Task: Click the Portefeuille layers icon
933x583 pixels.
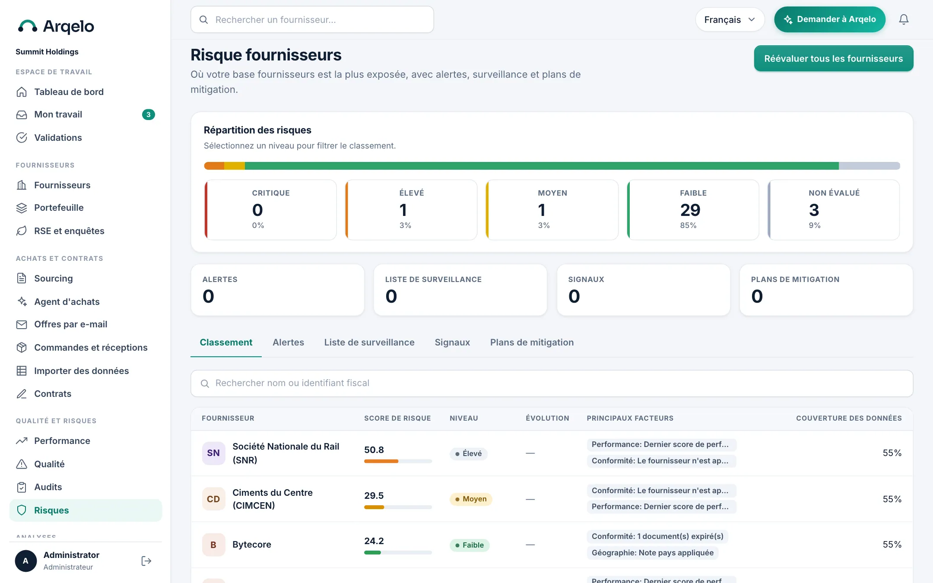Action: [x=22, y=208]
